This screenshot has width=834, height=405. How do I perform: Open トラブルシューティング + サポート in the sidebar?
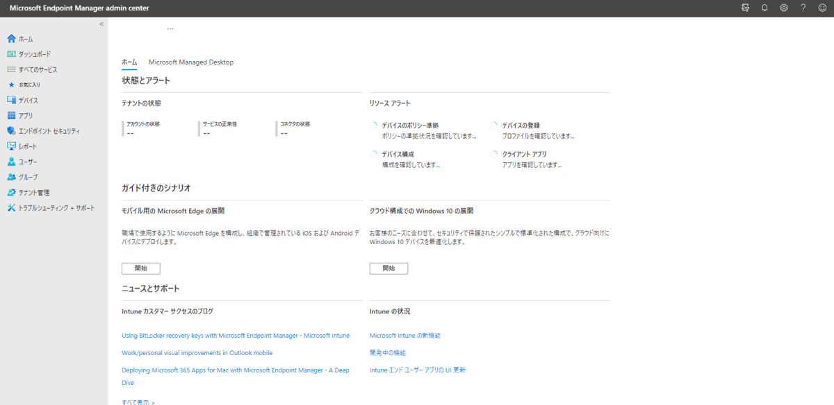[57, 208]
